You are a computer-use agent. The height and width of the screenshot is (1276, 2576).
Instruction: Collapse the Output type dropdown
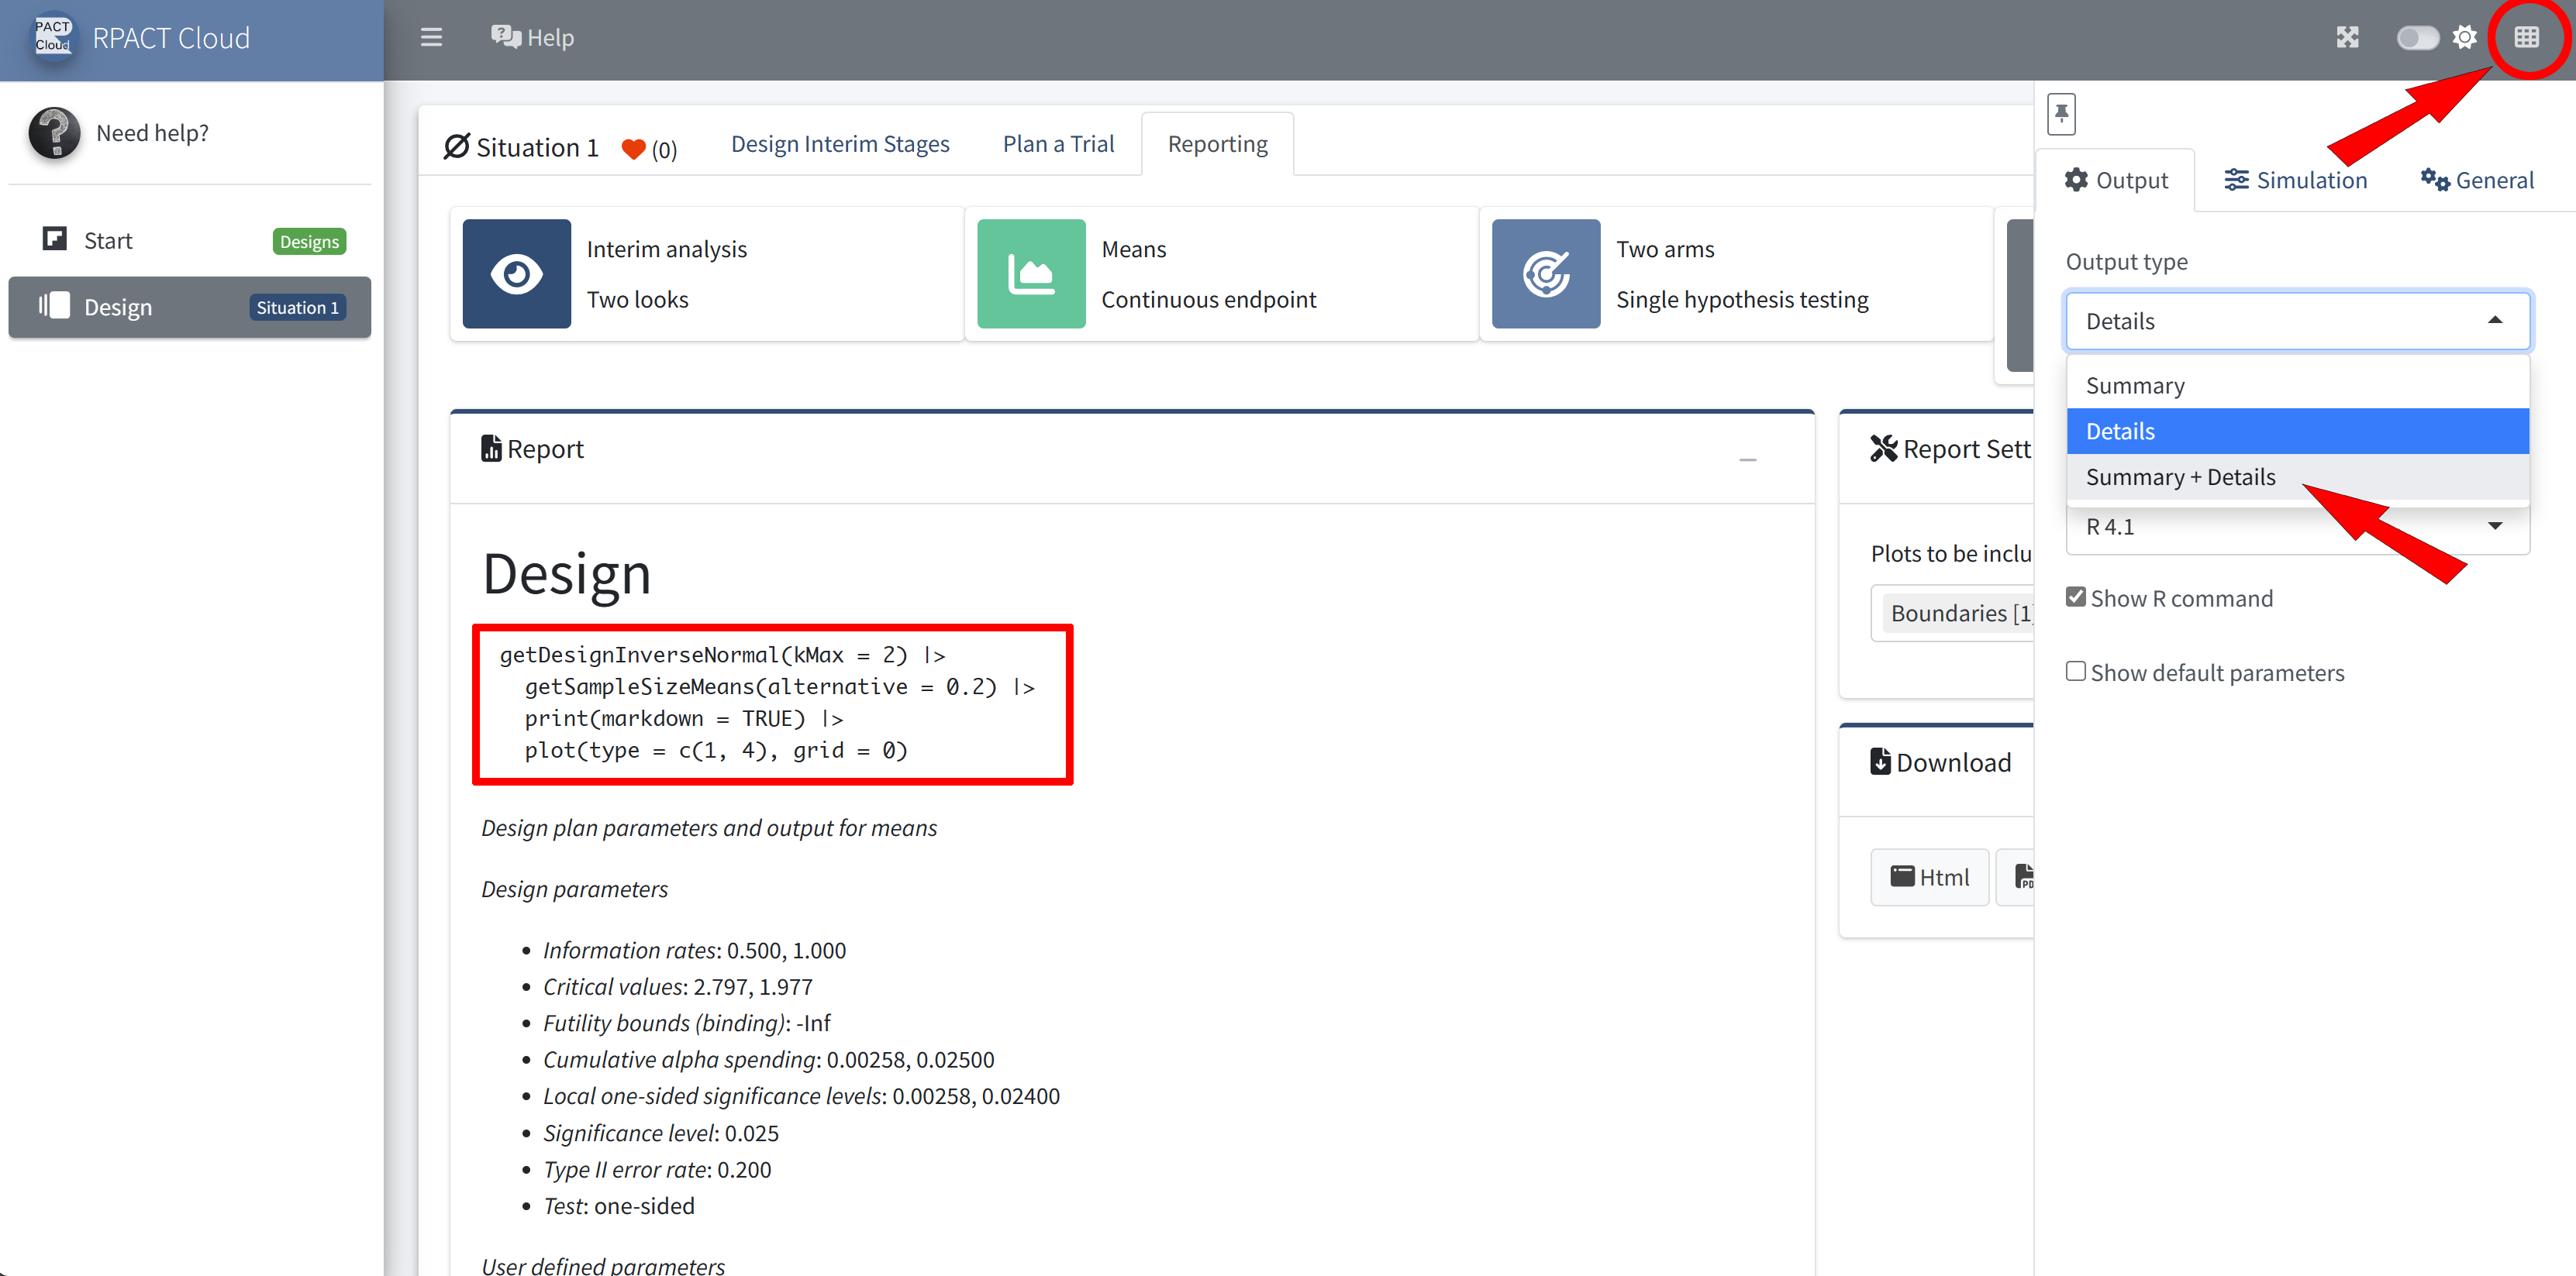tap(2297, 322)
